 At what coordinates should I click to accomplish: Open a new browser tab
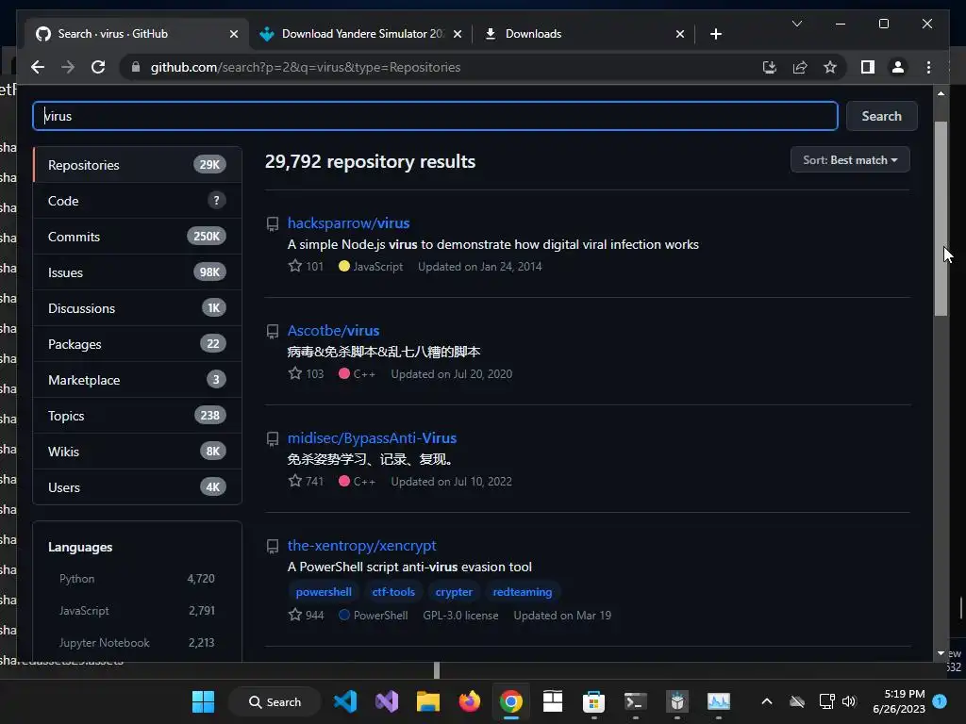[x=715, y=34]
